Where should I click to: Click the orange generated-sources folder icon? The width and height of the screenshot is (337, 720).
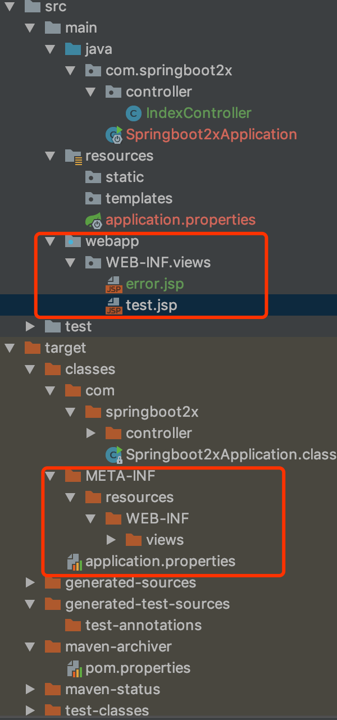tap(53, 583)
